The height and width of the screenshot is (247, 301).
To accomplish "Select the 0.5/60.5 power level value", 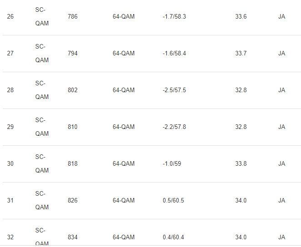I will click(x=173, y=201).
